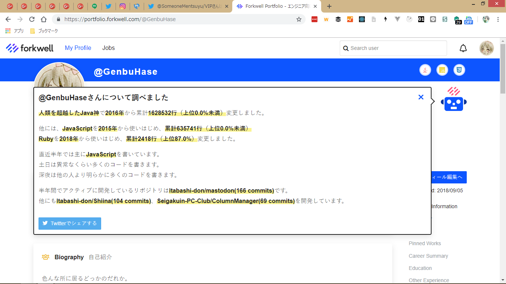
Task: Open the ブックマーク bookmarks folder
Action: [x=44, y=31]
